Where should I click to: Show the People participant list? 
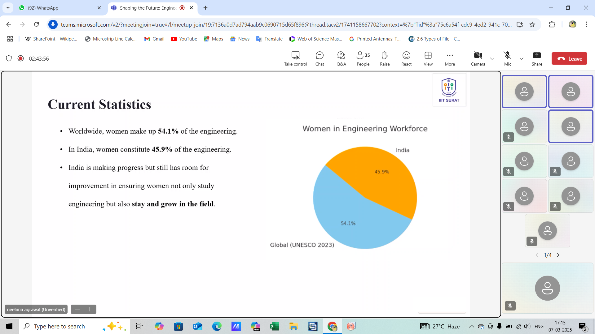363,58
